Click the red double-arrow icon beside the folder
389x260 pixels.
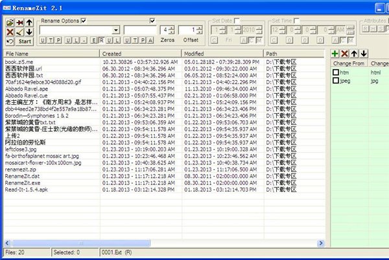(x=19, y=23)
